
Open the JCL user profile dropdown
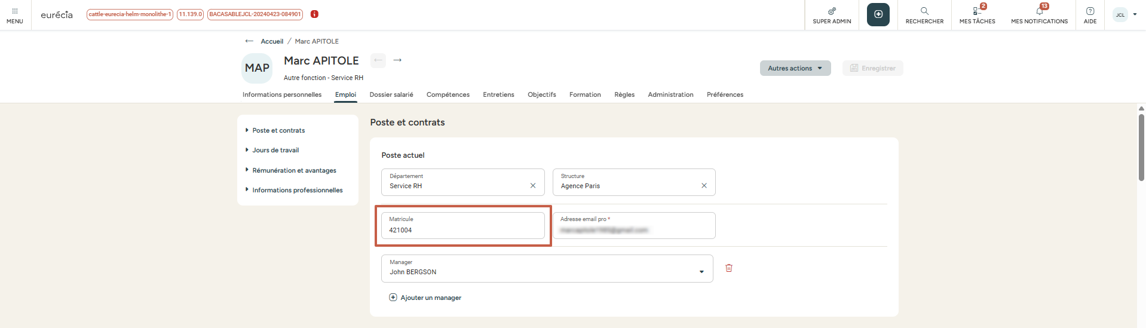[x=1124, y=15]
